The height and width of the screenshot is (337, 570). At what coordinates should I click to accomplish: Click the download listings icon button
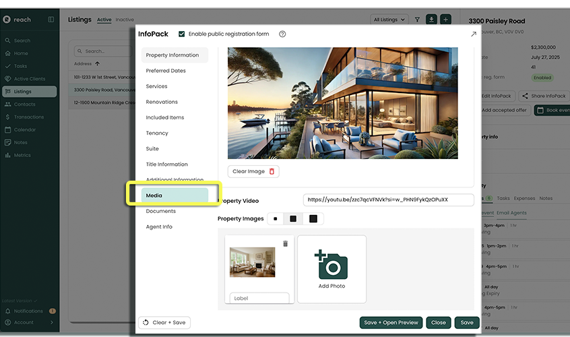(431, 20)
